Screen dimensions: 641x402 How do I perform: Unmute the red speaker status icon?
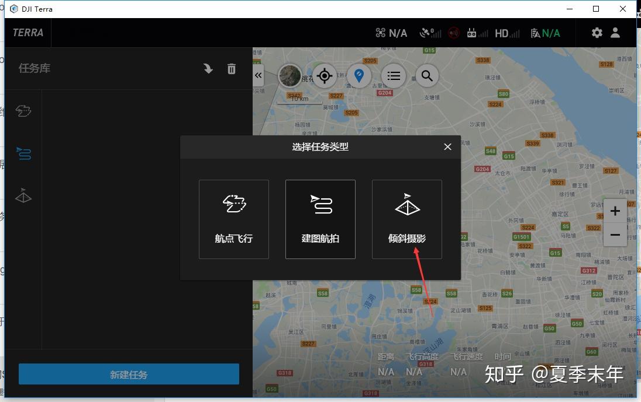[453, 33]
